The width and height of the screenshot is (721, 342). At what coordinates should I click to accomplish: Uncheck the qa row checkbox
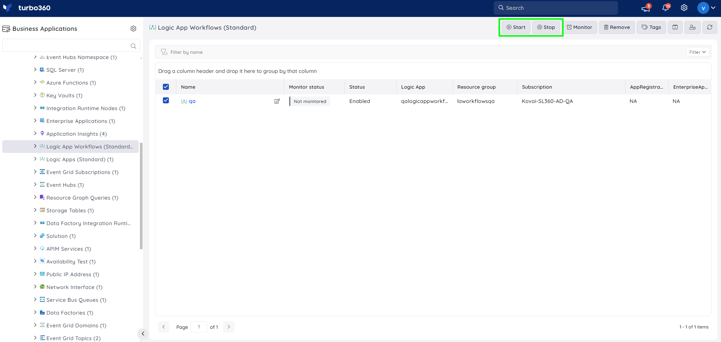tap(166, 100)
